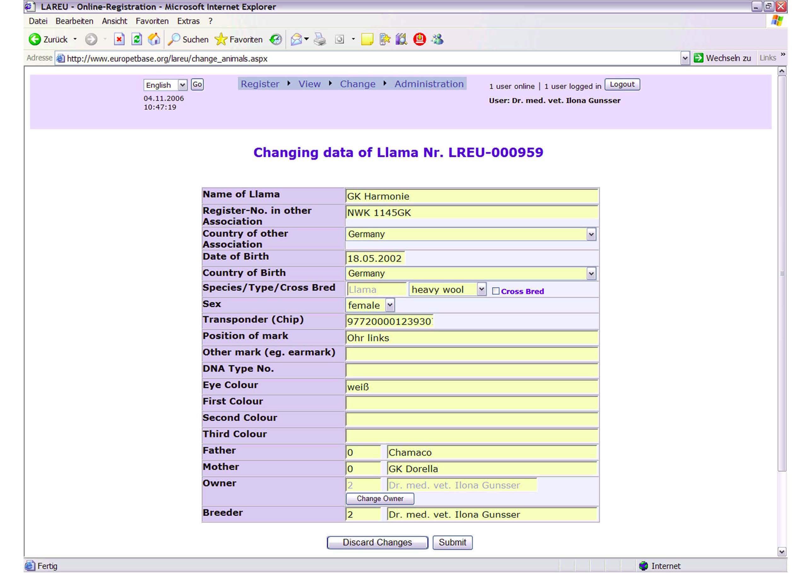Click the grey edit page icon
The image size is (811, 573).
339,39
